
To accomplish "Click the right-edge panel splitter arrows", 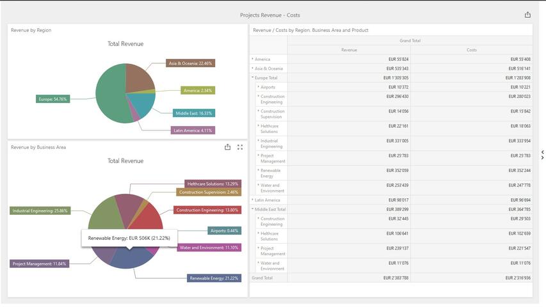I will [x=542, y=155].
